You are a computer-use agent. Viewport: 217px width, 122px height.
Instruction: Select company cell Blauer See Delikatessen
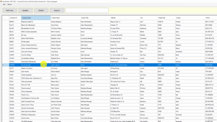tap(36, 25)
